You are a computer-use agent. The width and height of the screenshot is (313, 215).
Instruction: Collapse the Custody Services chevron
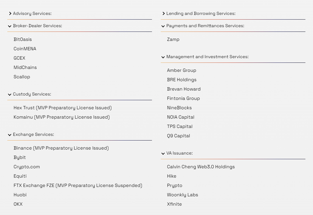[x=10, y=94]
